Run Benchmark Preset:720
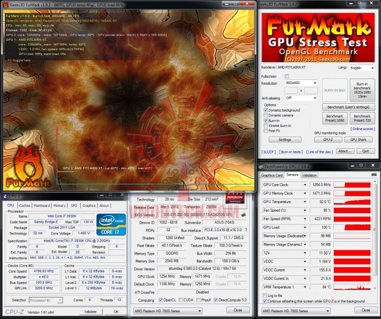Screen dimensions: 381x319 [x=362, y=118]
